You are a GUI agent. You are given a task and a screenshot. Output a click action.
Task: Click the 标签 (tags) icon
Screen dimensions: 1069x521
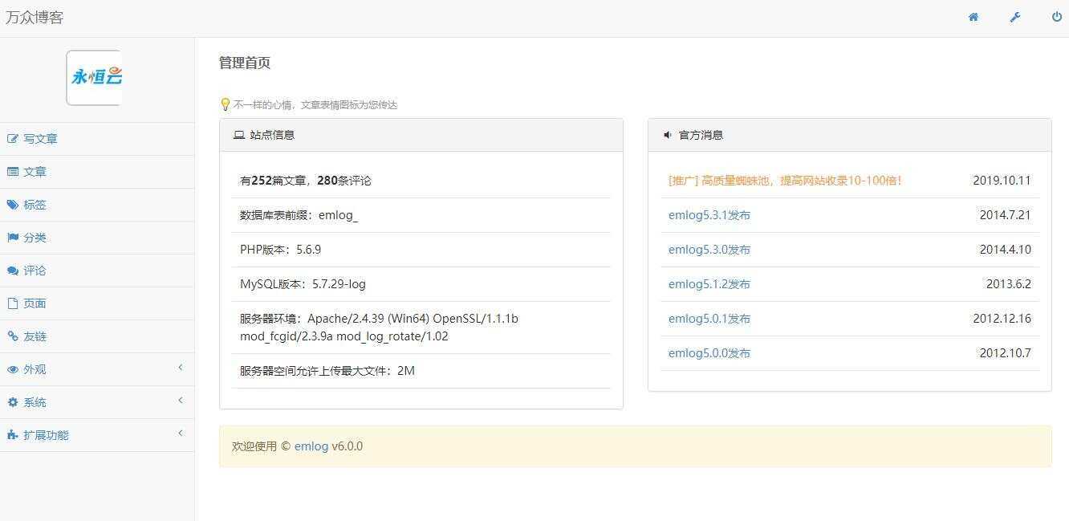(13, 204)
